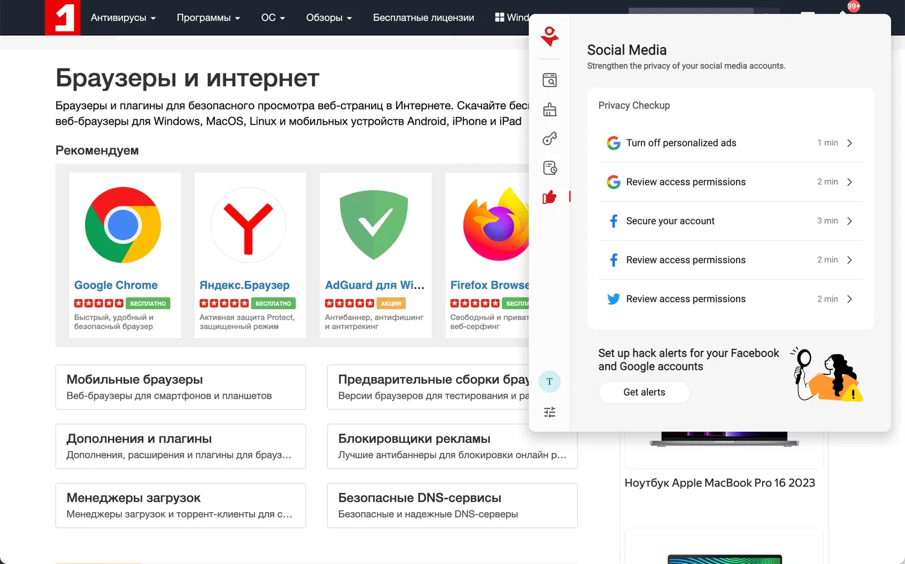
Task: Click the Браузеры и интернет page heading
Action: [188, 78]
